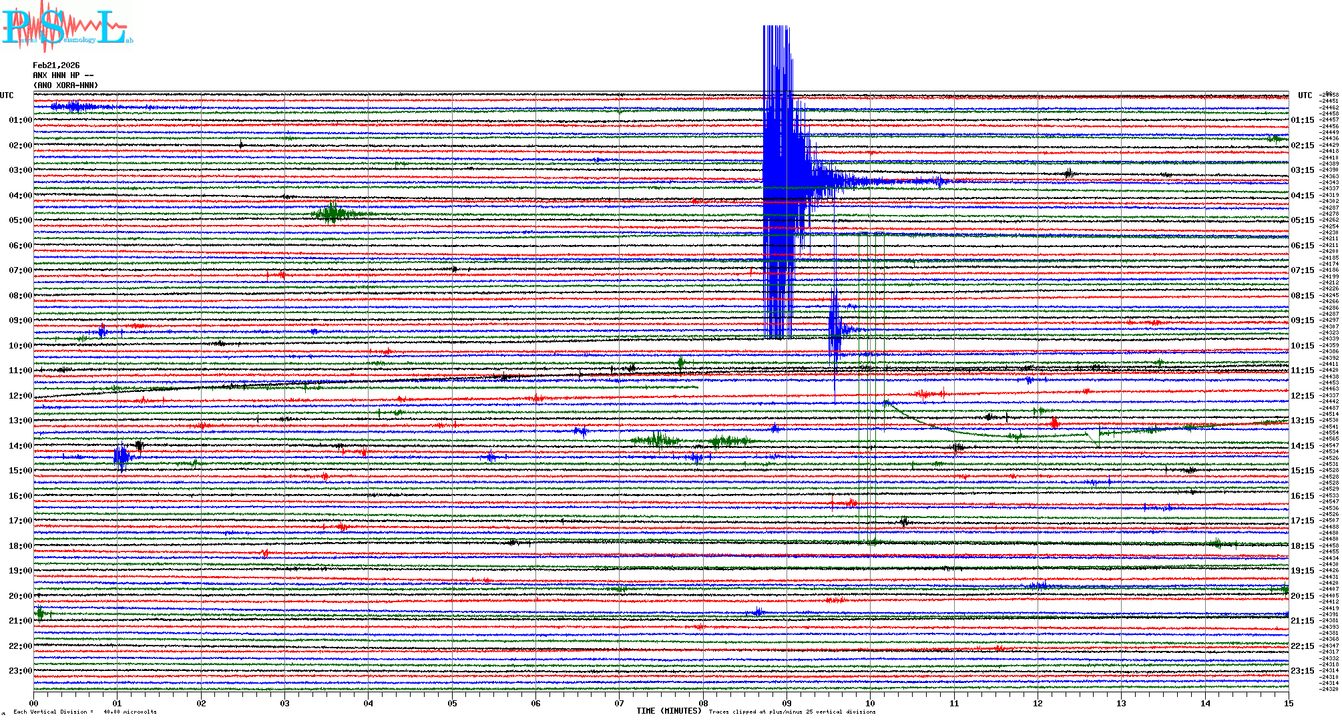Click the (ANO XORA-HNN) channel label
Screen dimensions: 1342x721
[65, 85]
